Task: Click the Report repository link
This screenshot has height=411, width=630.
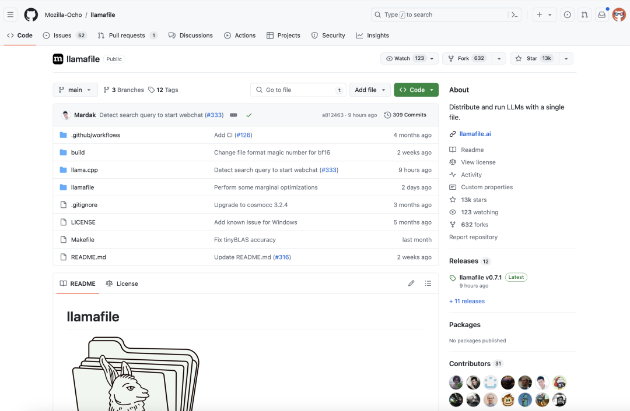Action: click(473, 237)
